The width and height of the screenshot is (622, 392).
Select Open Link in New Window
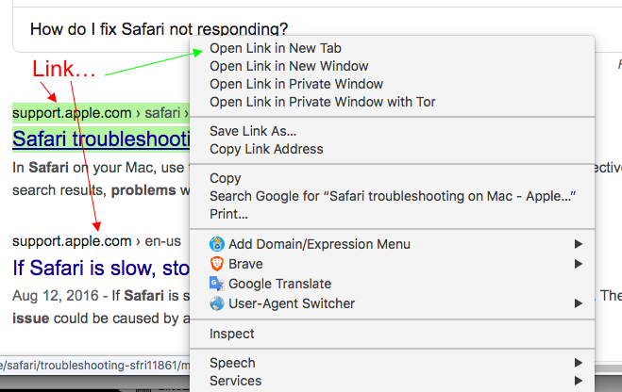pyautogui.click(x=289, y=66)
